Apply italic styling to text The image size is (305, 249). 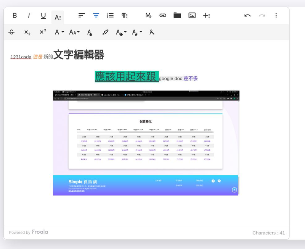pyautogui.click(x=29, y=15)
